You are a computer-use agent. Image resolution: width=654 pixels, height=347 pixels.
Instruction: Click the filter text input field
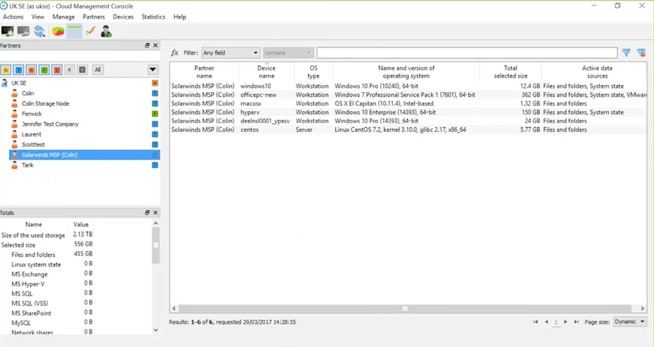coord(467,53)
